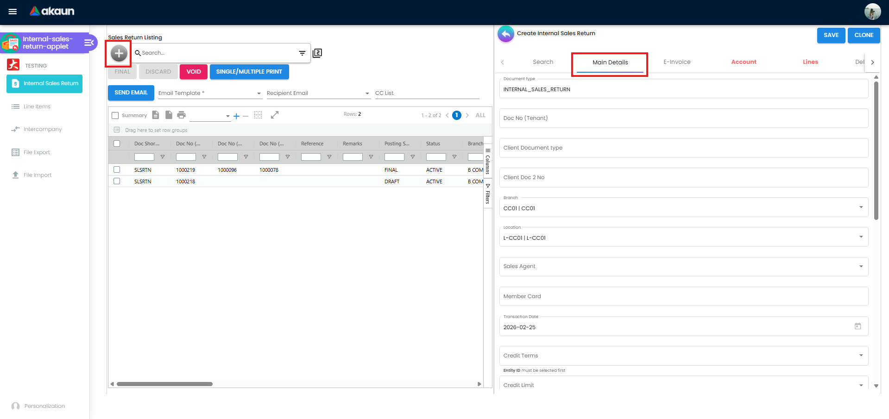
Task: Open the Credit Terms dropdown
Action: pos(862,356)
